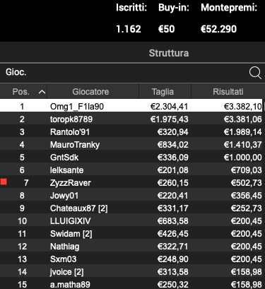
Task: Select ZyzzRaver in seventh position
Action: coord(132,182)
